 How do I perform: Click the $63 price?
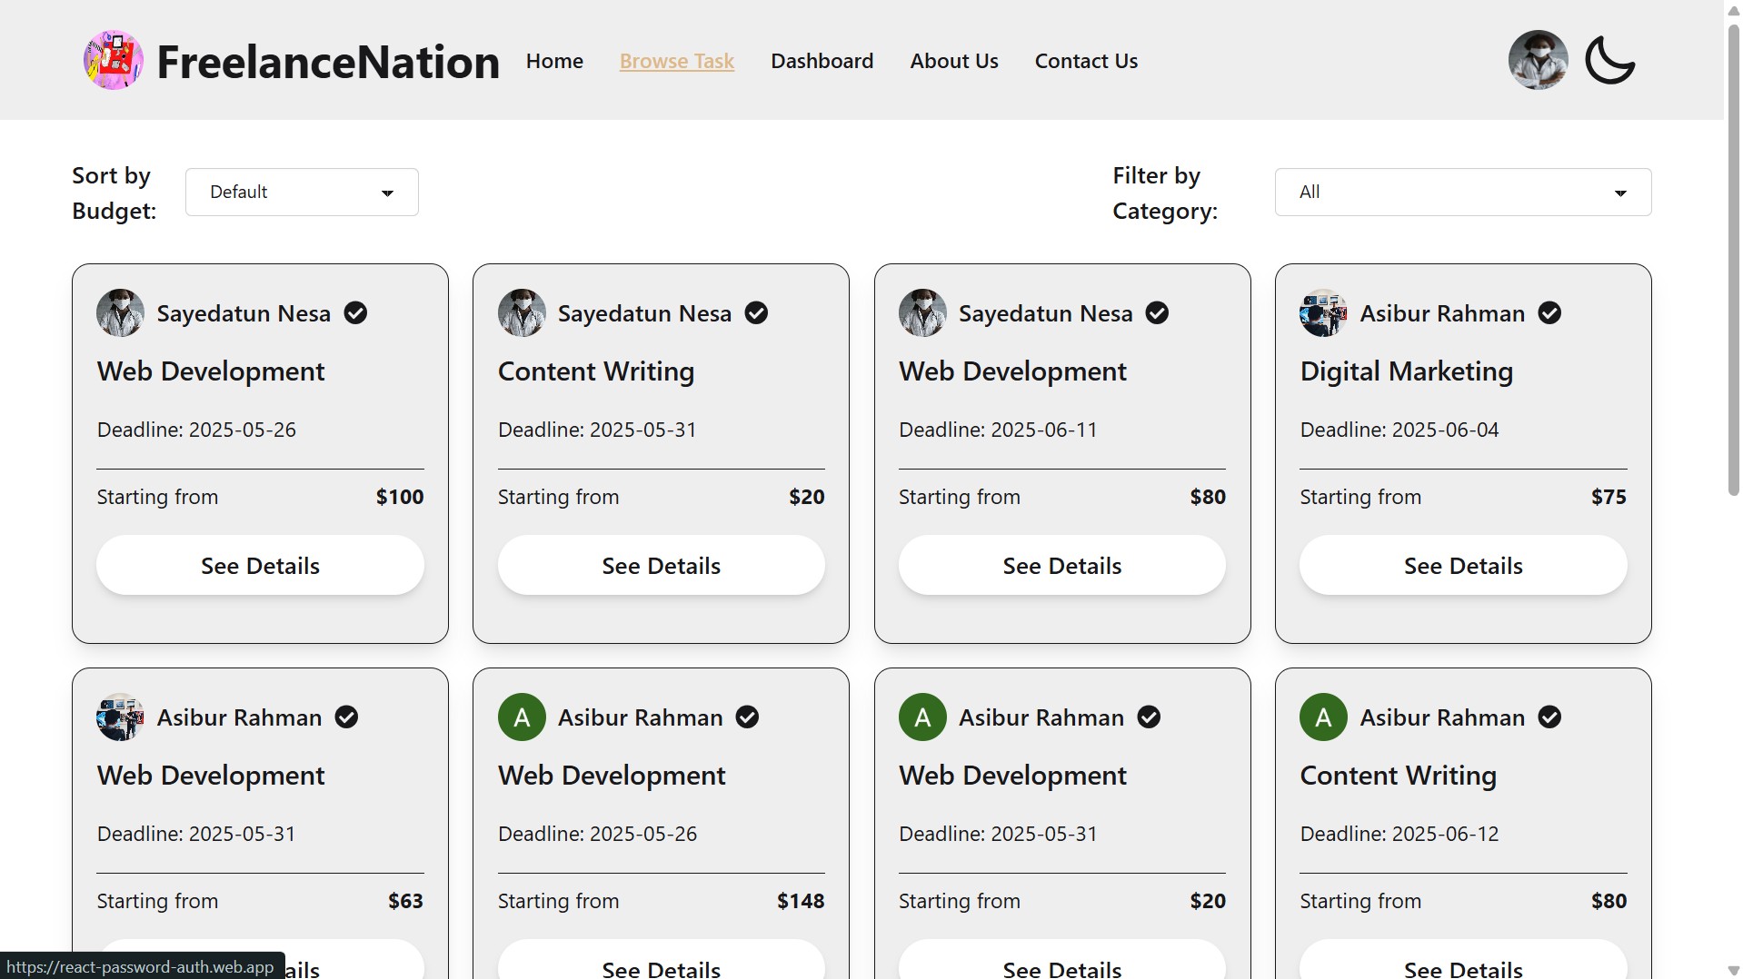405,901
